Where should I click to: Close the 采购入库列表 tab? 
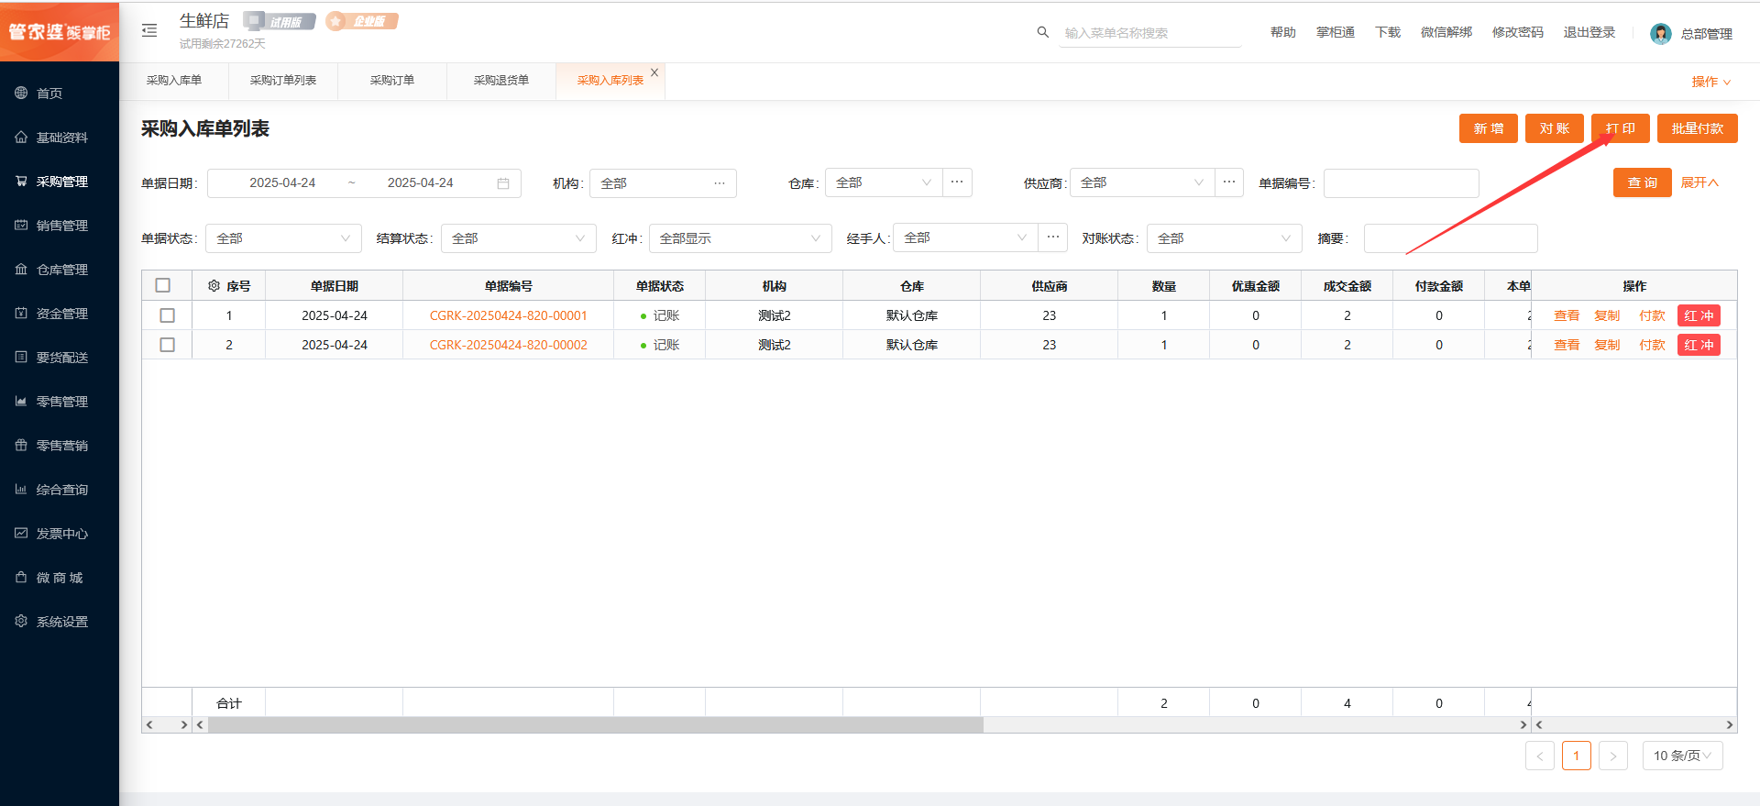[x=654, y=72]
